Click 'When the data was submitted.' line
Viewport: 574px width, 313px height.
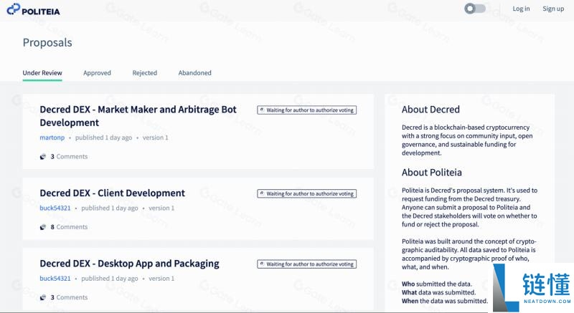click(x=445, y=301)
